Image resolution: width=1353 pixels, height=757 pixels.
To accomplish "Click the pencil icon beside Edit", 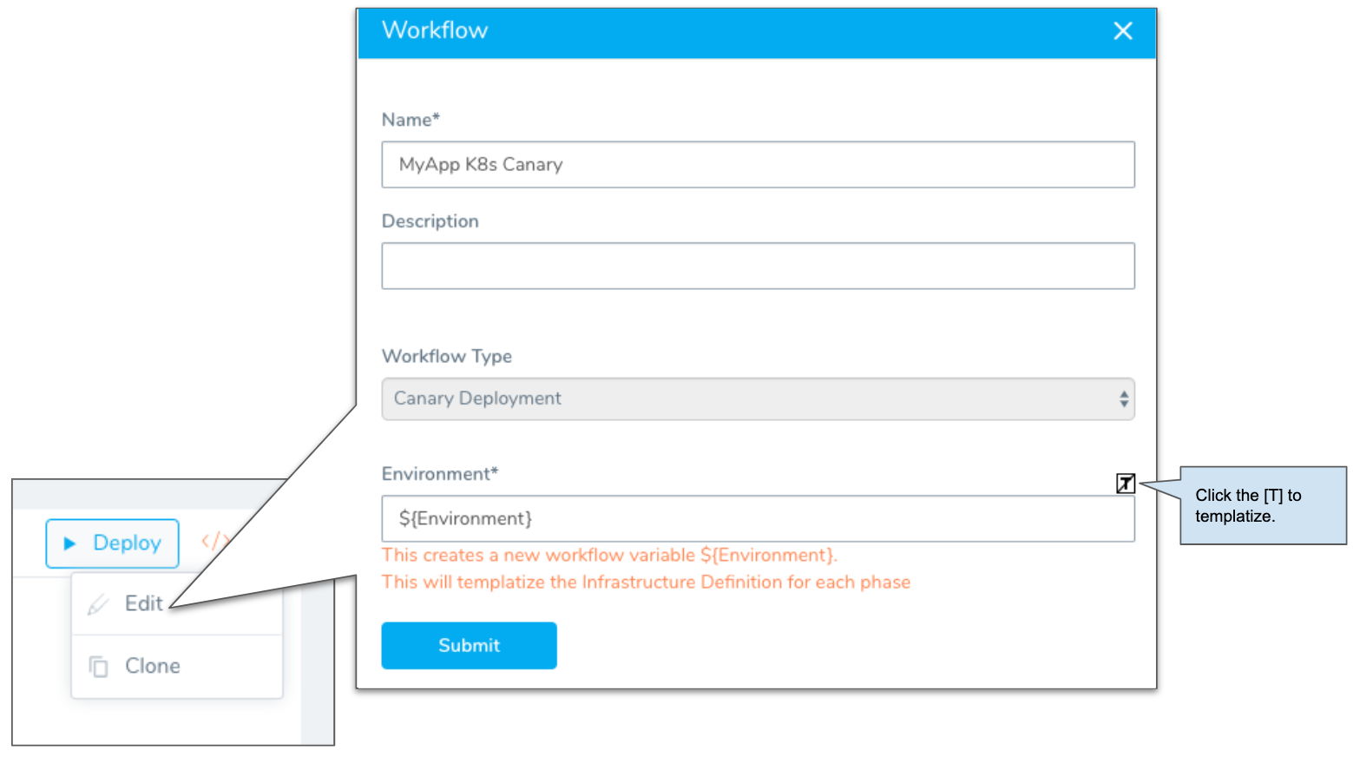I will [x=98, y=604].
